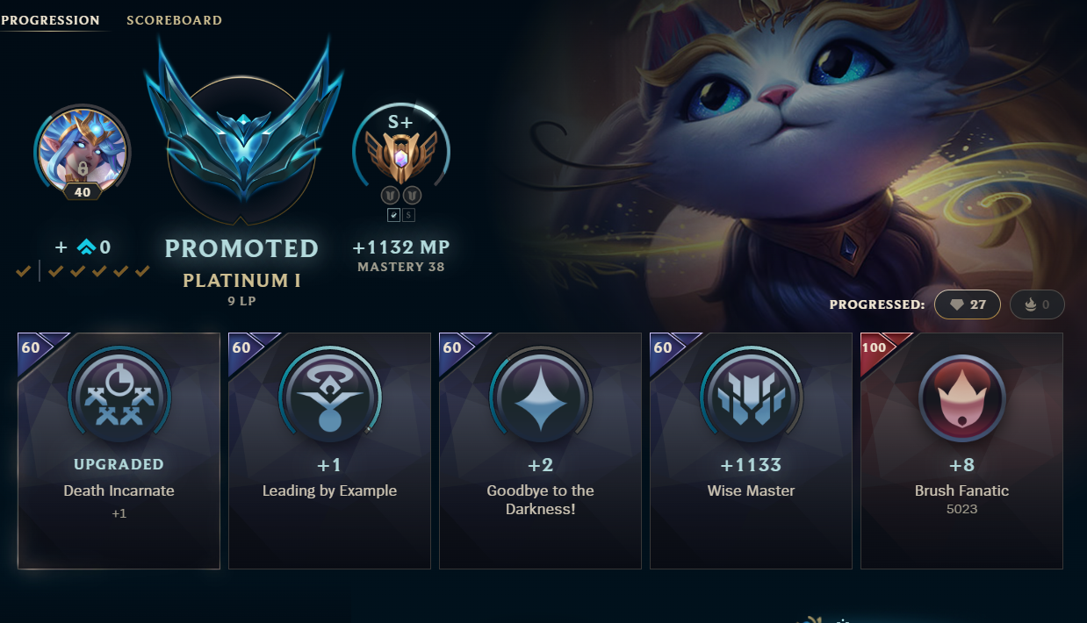Click the checked milestone box under S+
Screen dimensions: 1087x623
394,215
